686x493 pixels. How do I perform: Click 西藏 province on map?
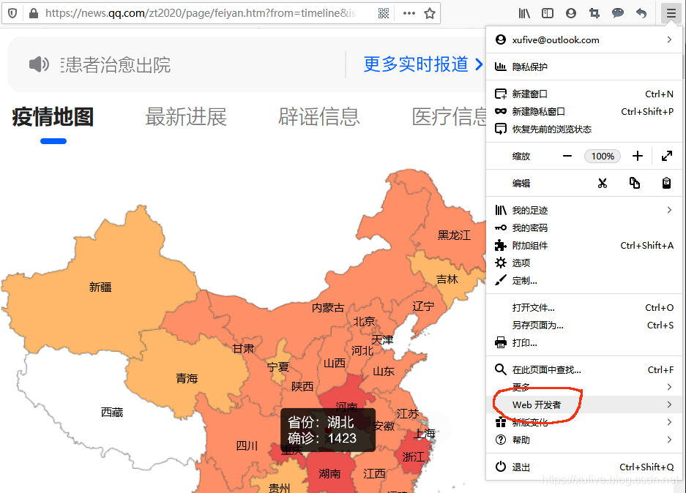[x=112, y=412]
